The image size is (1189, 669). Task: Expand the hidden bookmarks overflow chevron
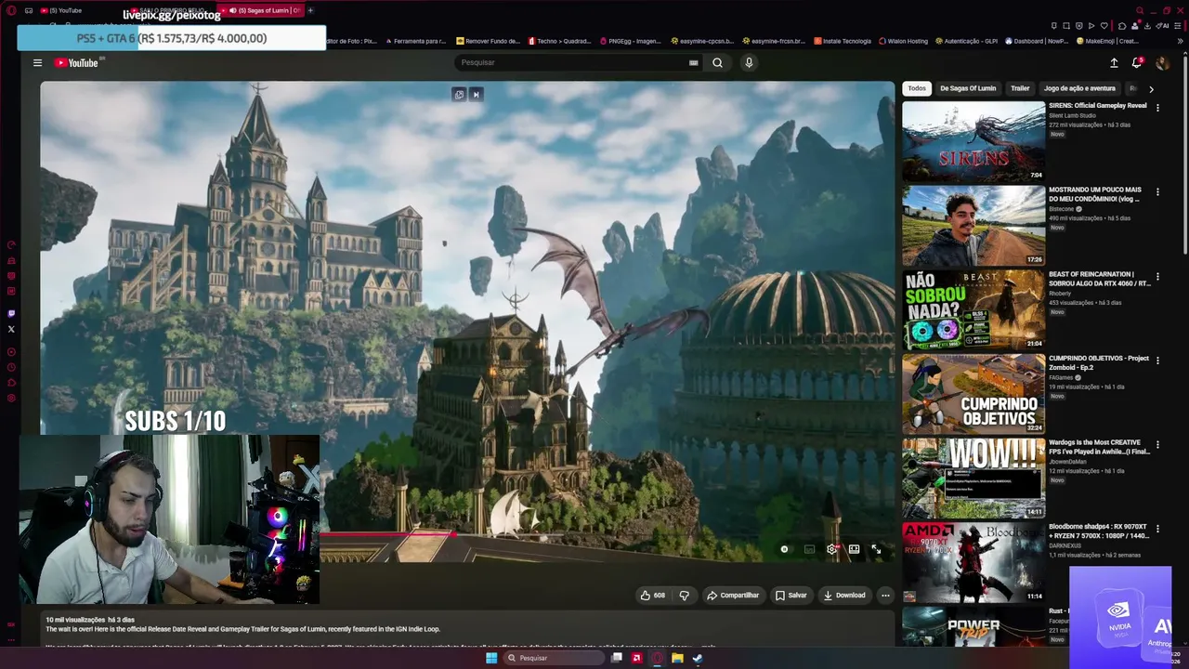[1181, 41]
